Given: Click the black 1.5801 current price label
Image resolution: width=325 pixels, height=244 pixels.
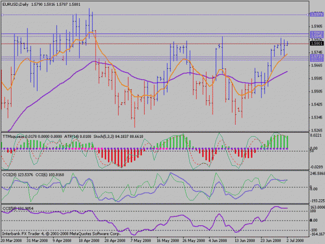Looking at the screenshot, I should tap(317, 43).
